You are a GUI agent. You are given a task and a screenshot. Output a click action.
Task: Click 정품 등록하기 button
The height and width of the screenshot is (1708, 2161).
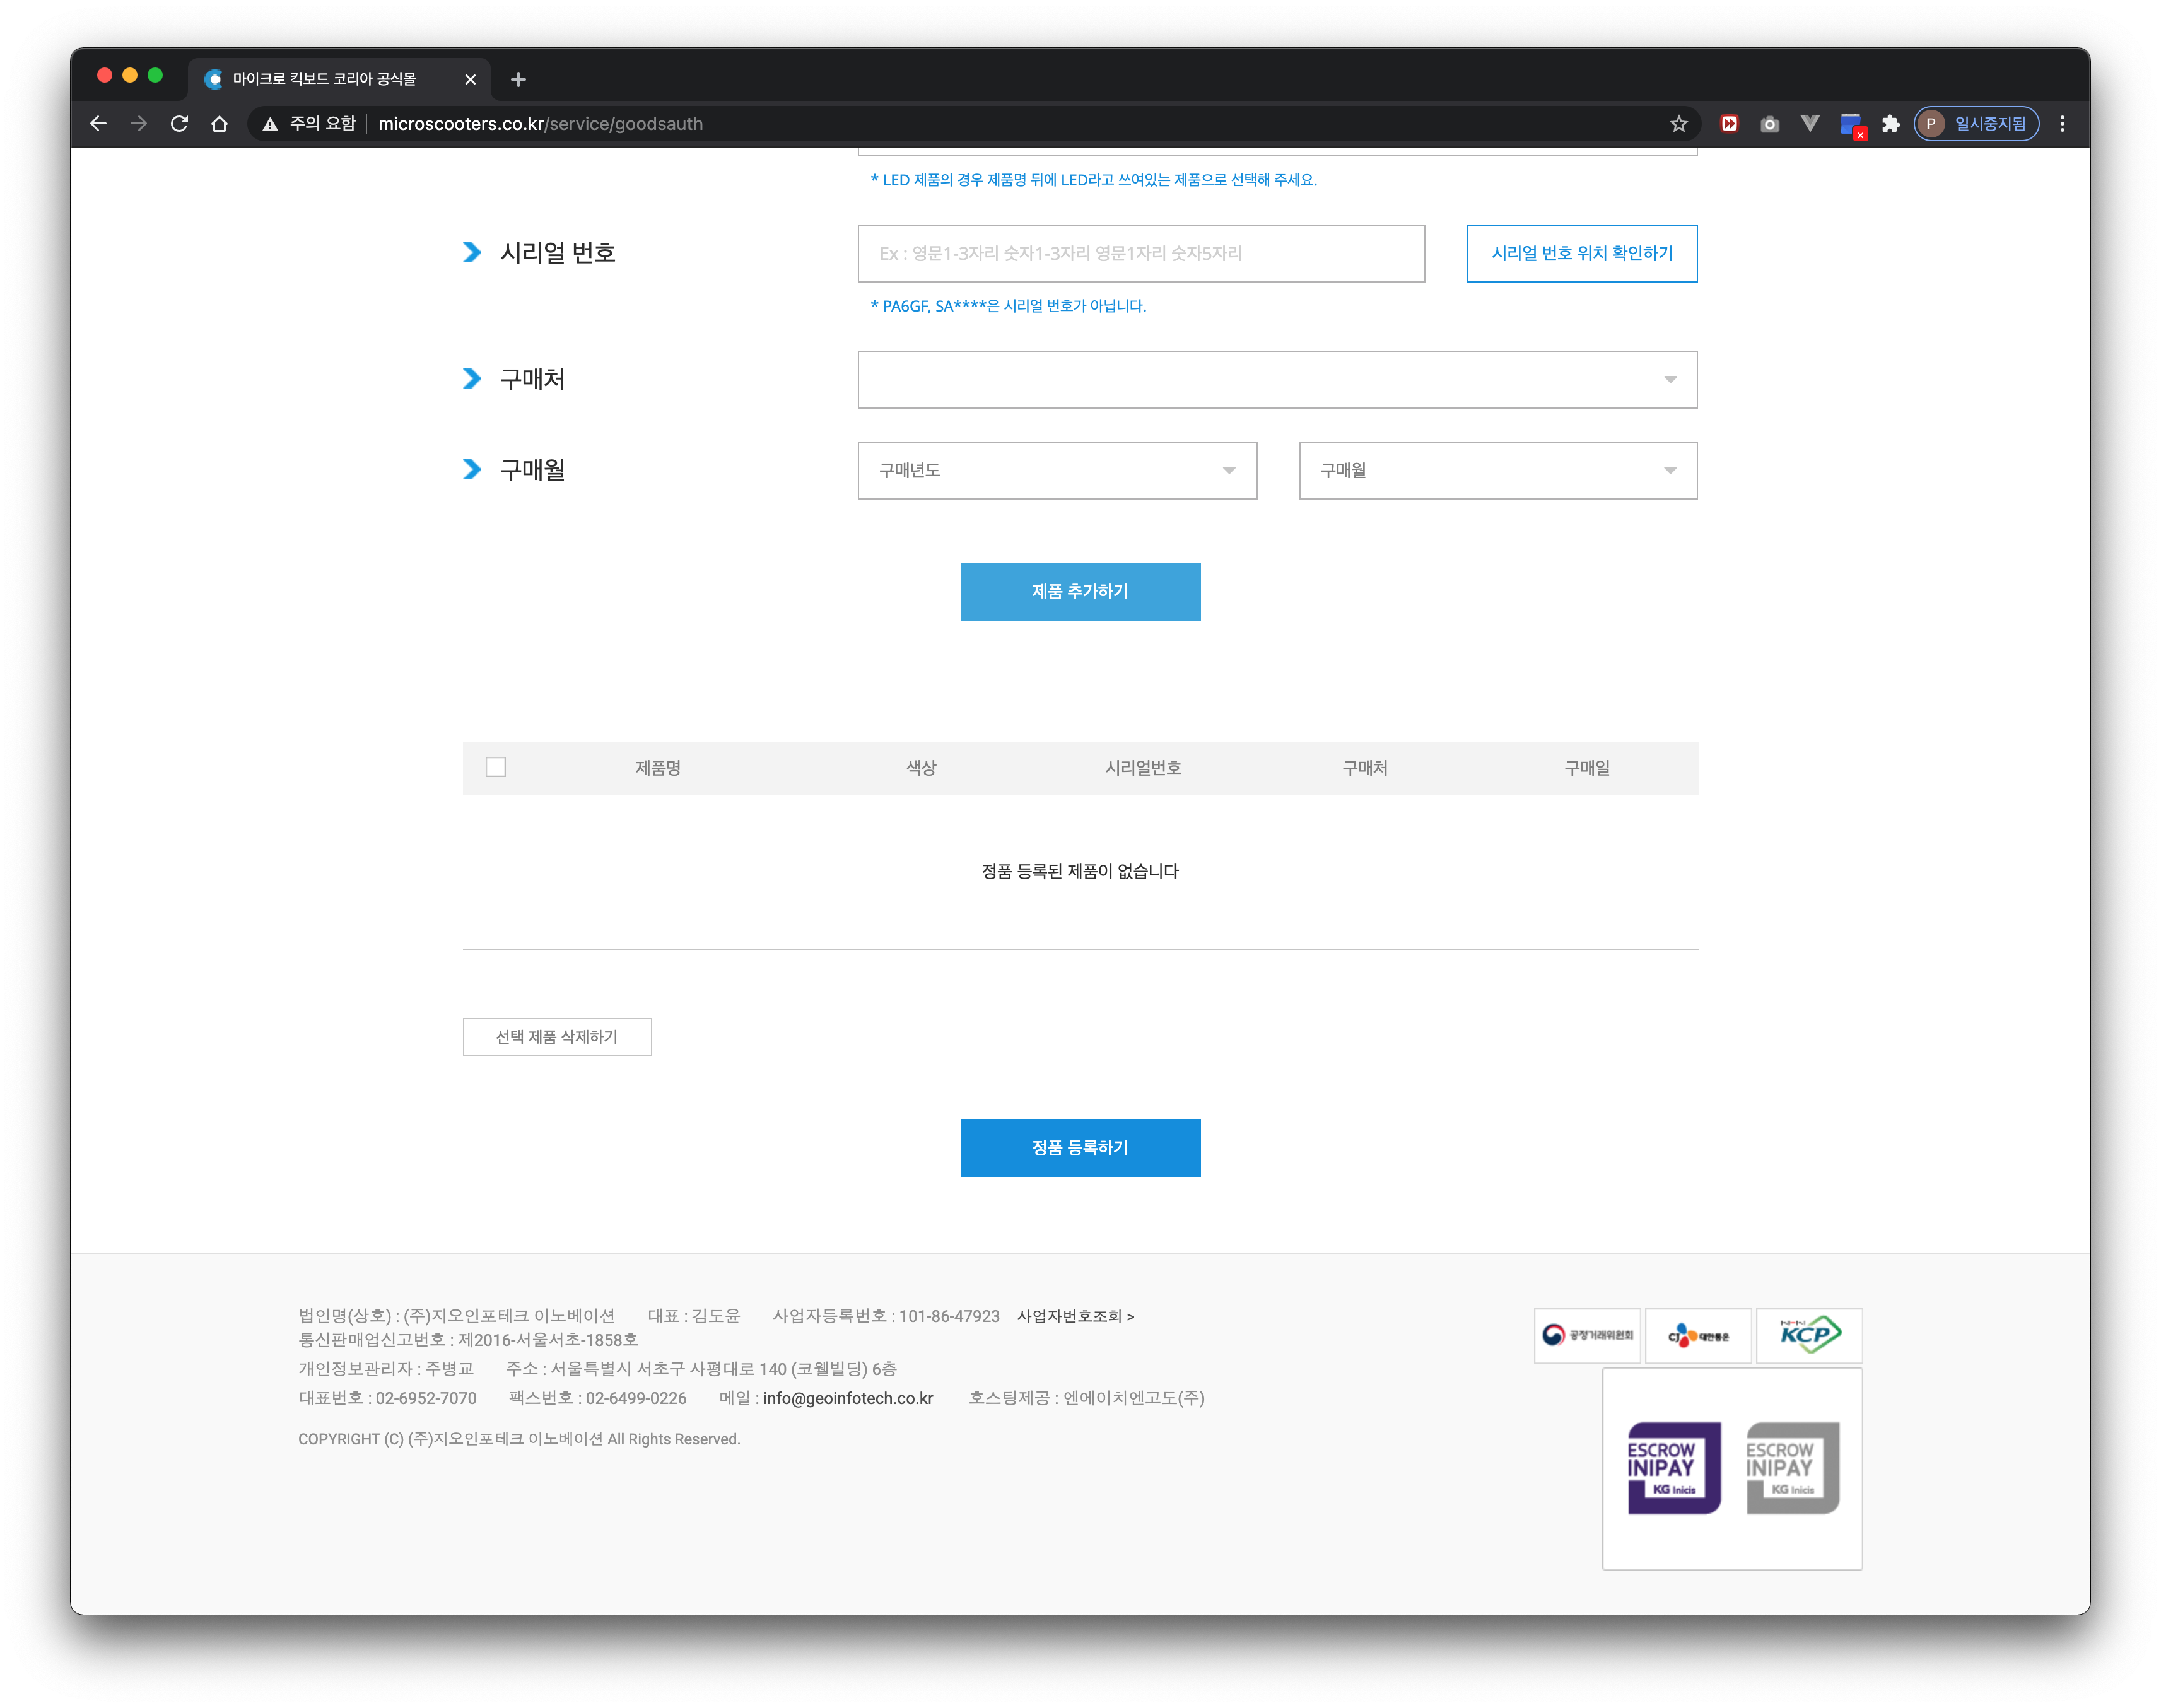(1080, 1147)
